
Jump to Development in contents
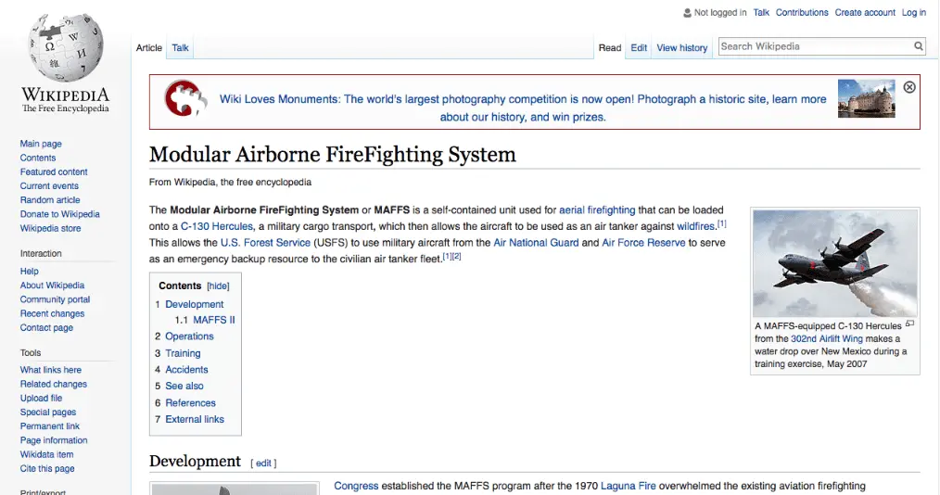point(195,304)
